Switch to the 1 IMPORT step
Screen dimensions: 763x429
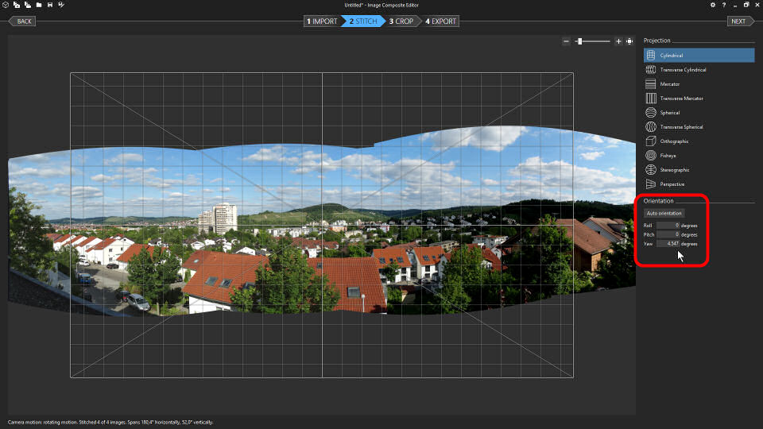coord(322,21)
